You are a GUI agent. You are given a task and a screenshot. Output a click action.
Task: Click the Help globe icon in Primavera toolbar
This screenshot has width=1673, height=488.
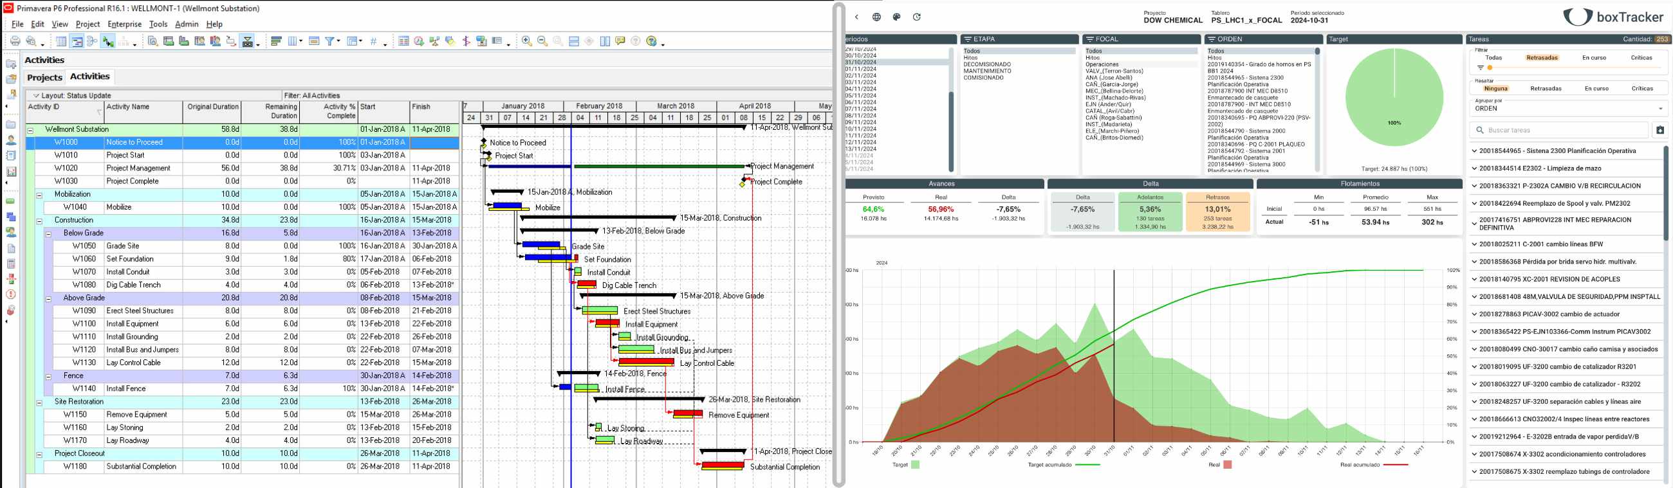click(x=652, y=42)
